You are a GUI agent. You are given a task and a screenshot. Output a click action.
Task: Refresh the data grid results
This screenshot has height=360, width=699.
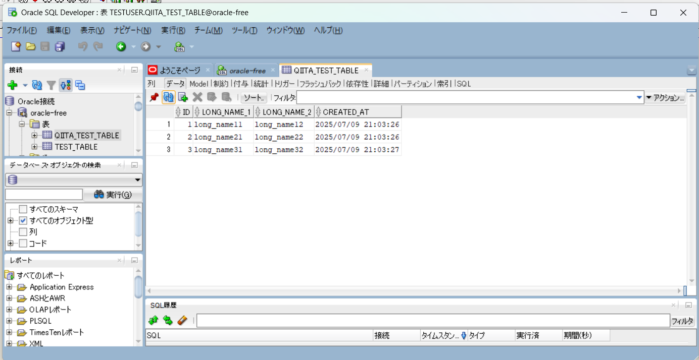pyautogui.click(x=168, y=97)
